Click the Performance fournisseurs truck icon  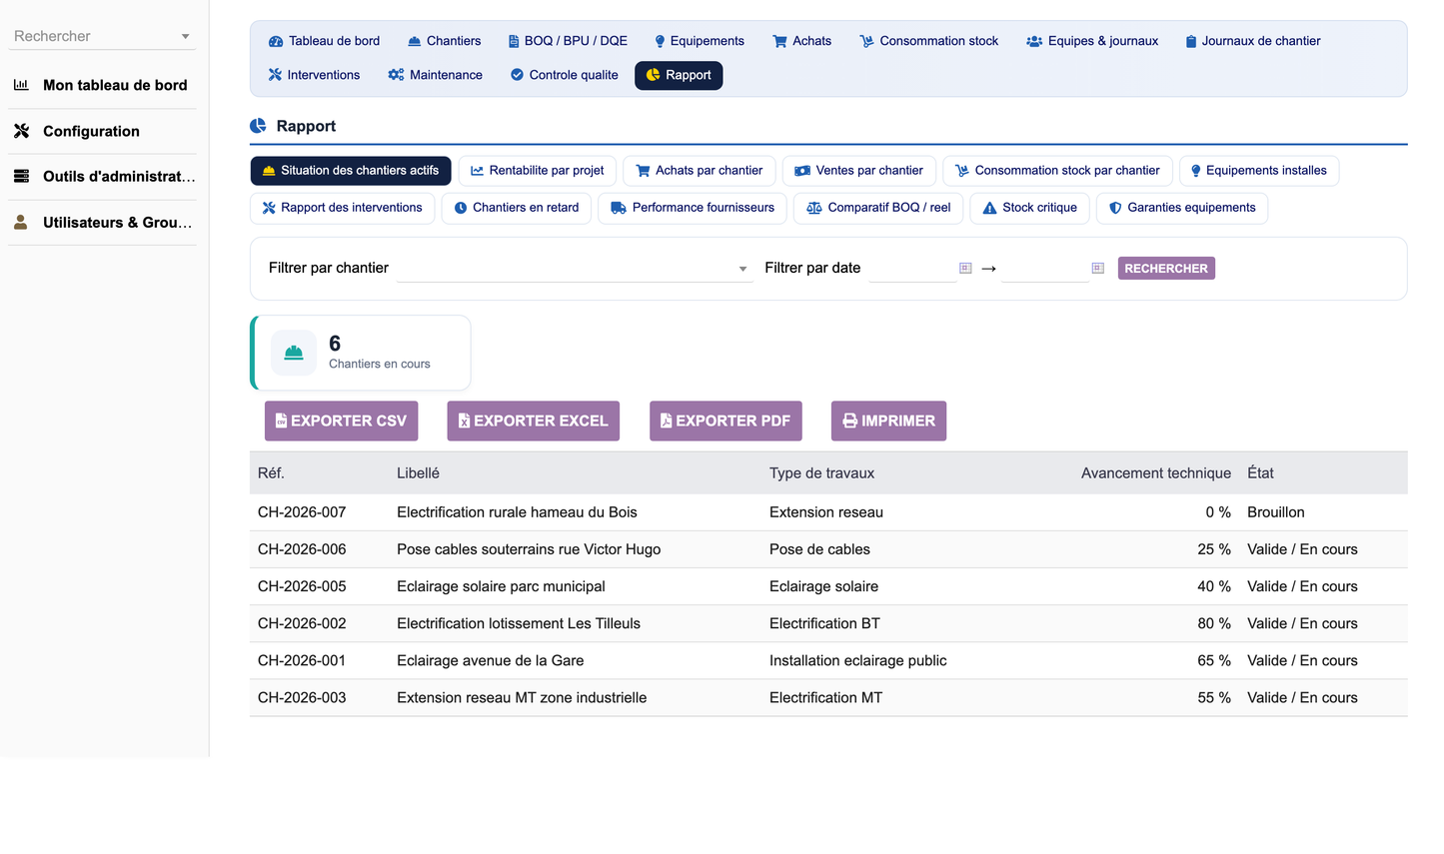pos(619,208)
